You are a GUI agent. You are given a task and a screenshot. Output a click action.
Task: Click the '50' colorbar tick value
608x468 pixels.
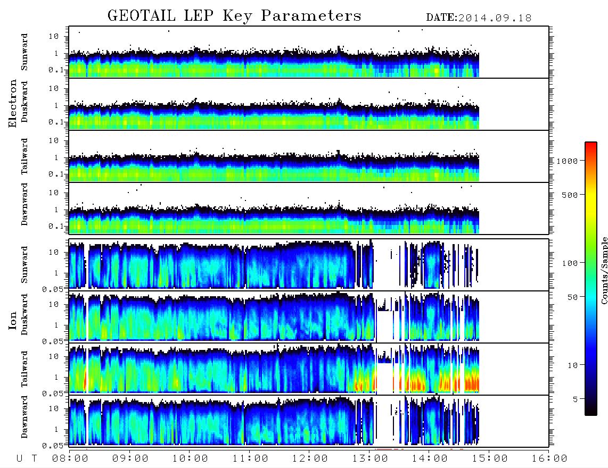[x=572, y=297]
